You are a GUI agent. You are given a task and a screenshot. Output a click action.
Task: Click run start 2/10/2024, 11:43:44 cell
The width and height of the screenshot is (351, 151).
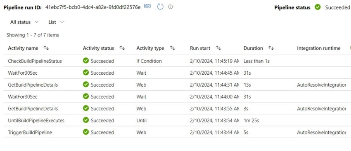(214, 133)
